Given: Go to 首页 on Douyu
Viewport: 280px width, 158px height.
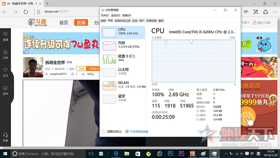Looking at the screenshot, I should [x=64, y=22].
